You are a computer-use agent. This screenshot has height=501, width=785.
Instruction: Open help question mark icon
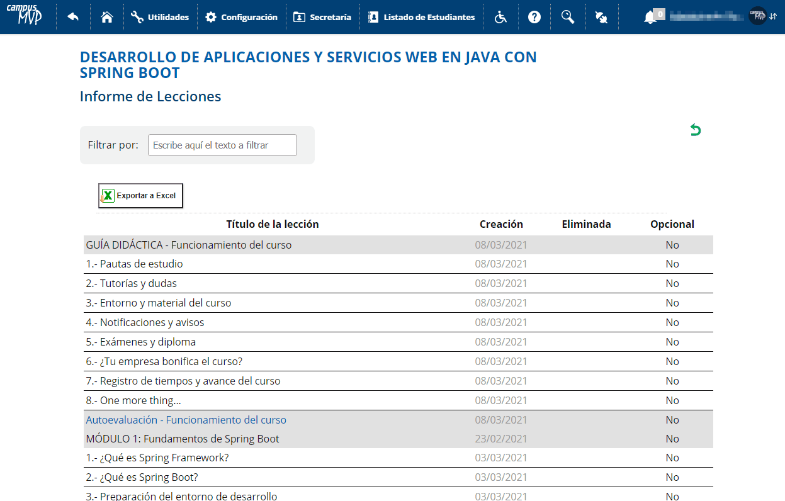click(x=534, y=17)
